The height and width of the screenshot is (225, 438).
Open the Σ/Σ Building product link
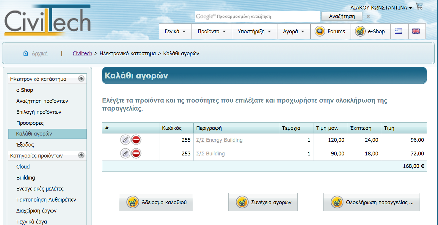211,154
